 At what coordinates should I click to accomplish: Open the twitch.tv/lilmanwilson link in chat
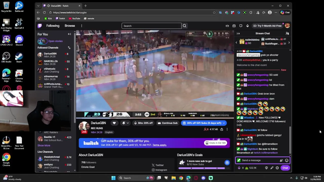pos(266,153)
